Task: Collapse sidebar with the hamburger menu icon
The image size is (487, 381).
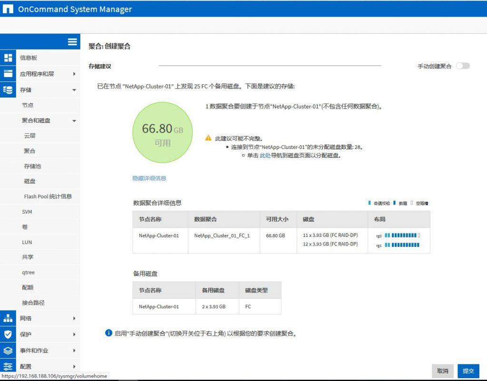Action: 72,41
